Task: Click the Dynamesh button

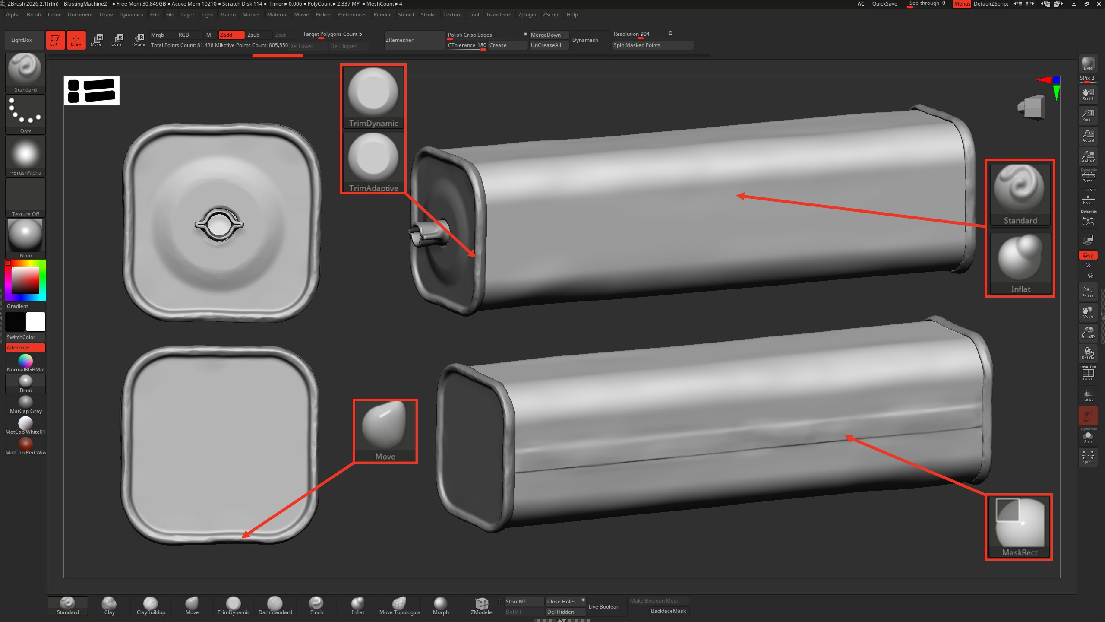Action: (590, 40)
